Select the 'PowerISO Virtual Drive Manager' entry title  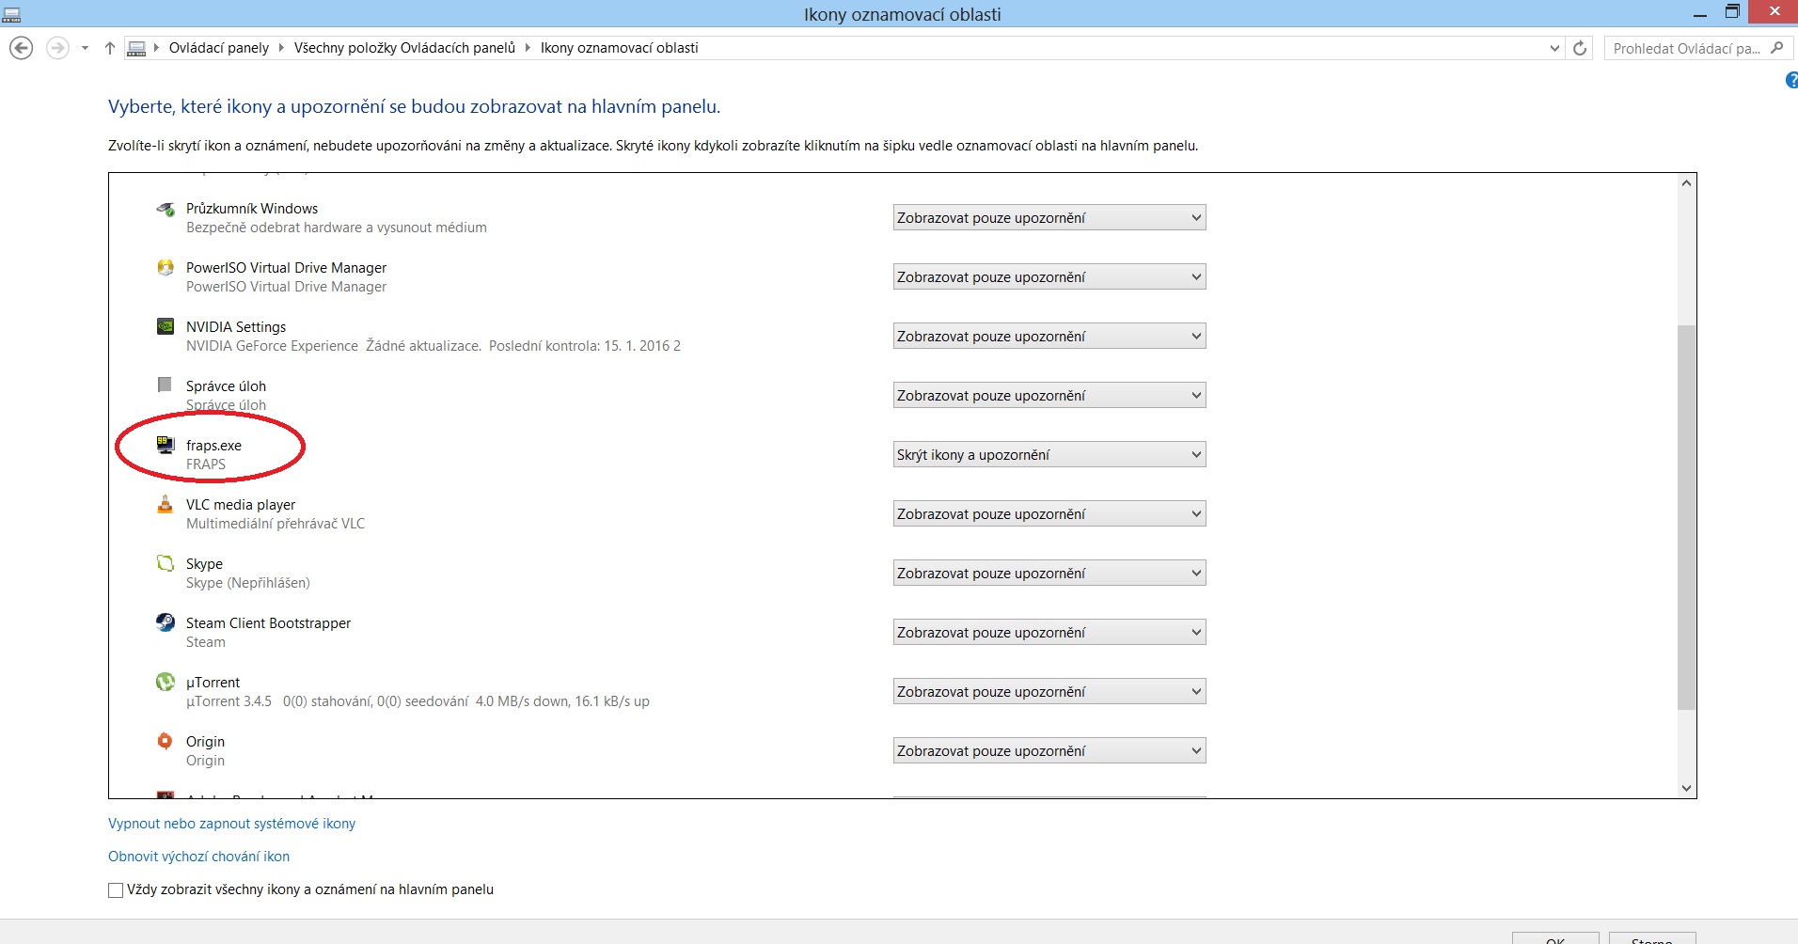[x=286, y=268]
